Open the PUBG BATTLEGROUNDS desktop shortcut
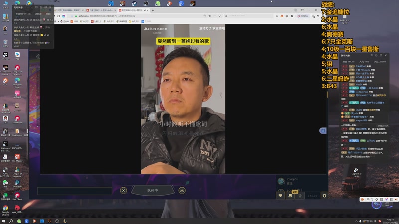 (x=5, y=172)
